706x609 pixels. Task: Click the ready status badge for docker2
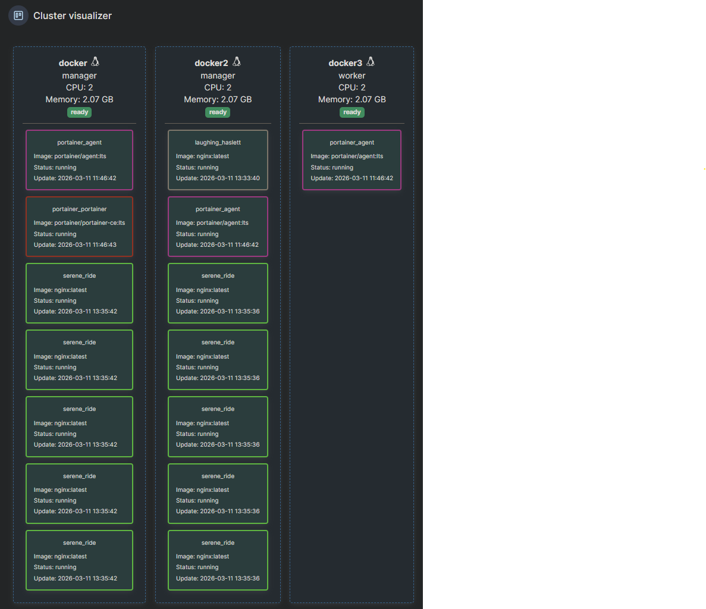(218, 112)
